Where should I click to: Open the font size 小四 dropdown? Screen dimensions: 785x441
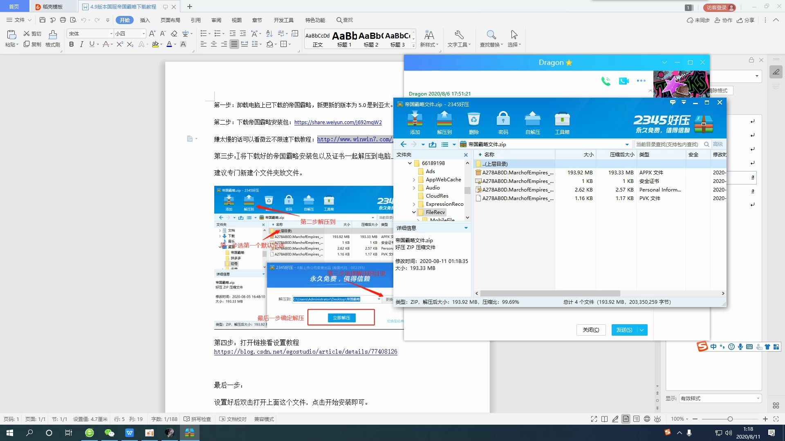tap(143, 33)
